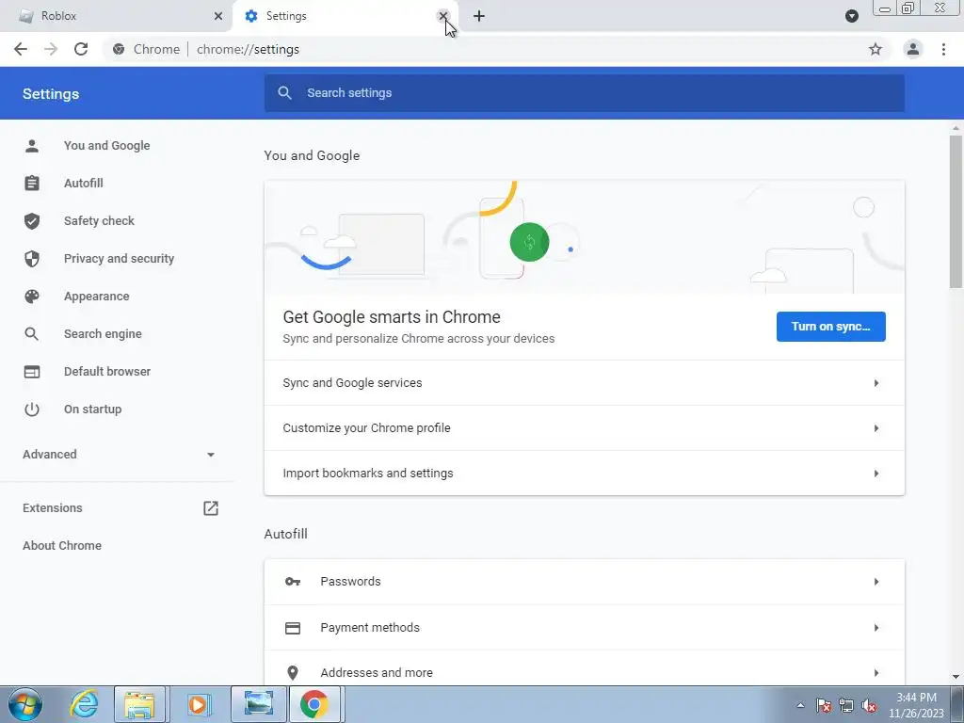Click the location pin icon beside Addresses
Screen dimensions: 964x723
tap(293, 672)
